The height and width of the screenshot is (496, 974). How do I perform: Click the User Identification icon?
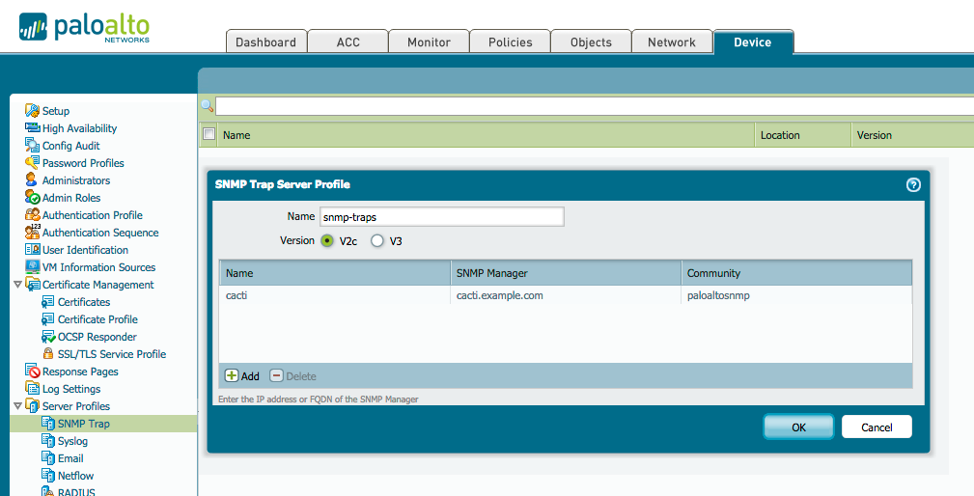click(32, 250)
